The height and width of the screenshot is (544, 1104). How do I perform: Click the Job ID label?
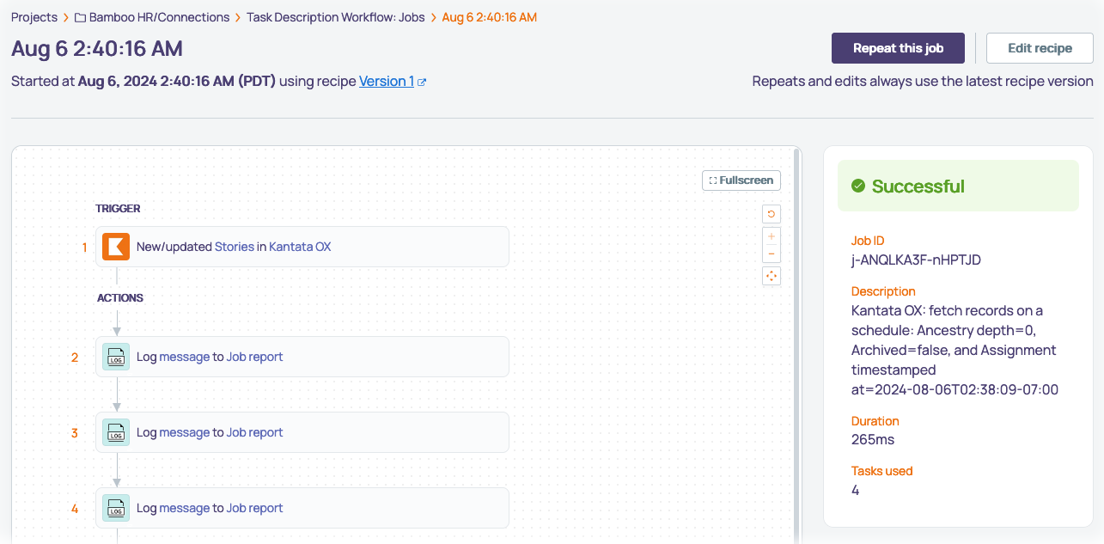click(x=868, y=241)
